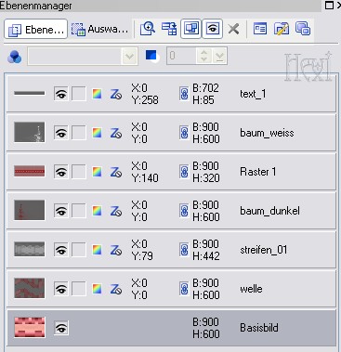This screenshot has width=341, height=352.
Task: Select the text_1 layer row
Action: tap(171, 94)
